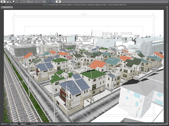Click the Scale/Rotate transform icon
The height and width of the screenshot is (126, 169).
pos(34,2)
